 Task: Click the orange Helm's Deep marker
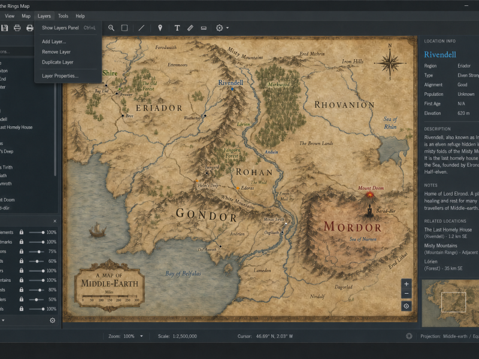pos(197,181)
